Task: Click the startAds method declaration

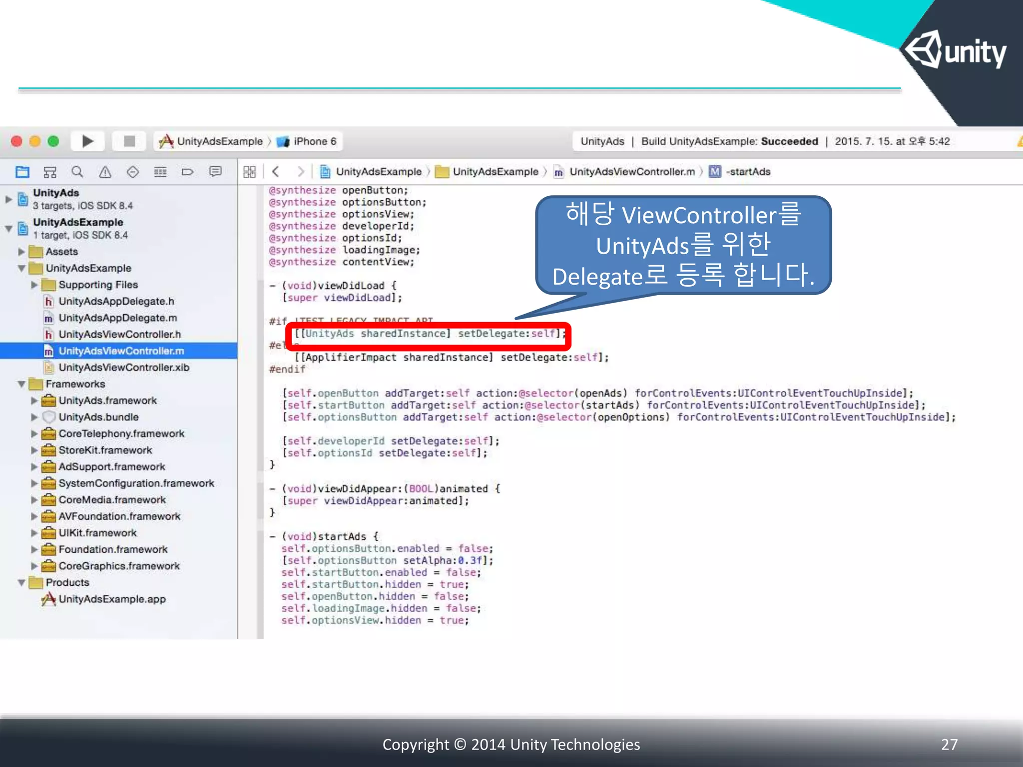Action: [324, 536]
